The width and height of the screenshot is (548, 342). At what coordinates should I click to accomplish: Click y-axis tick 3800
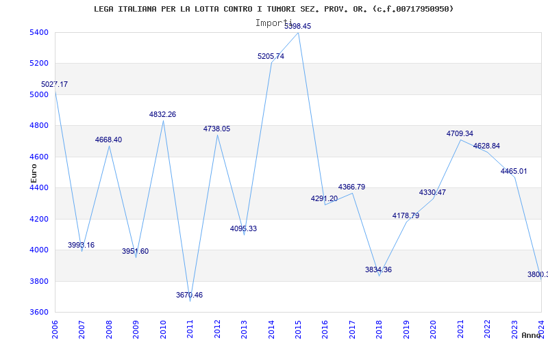pos(38,281)
